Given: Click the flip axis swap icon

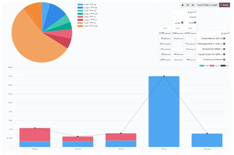Looking at the screenshot, I should 193,5.
